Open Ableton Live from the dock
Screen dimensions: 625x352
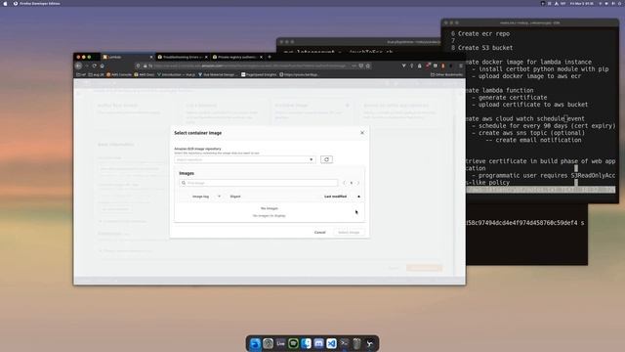pos(280,343)
